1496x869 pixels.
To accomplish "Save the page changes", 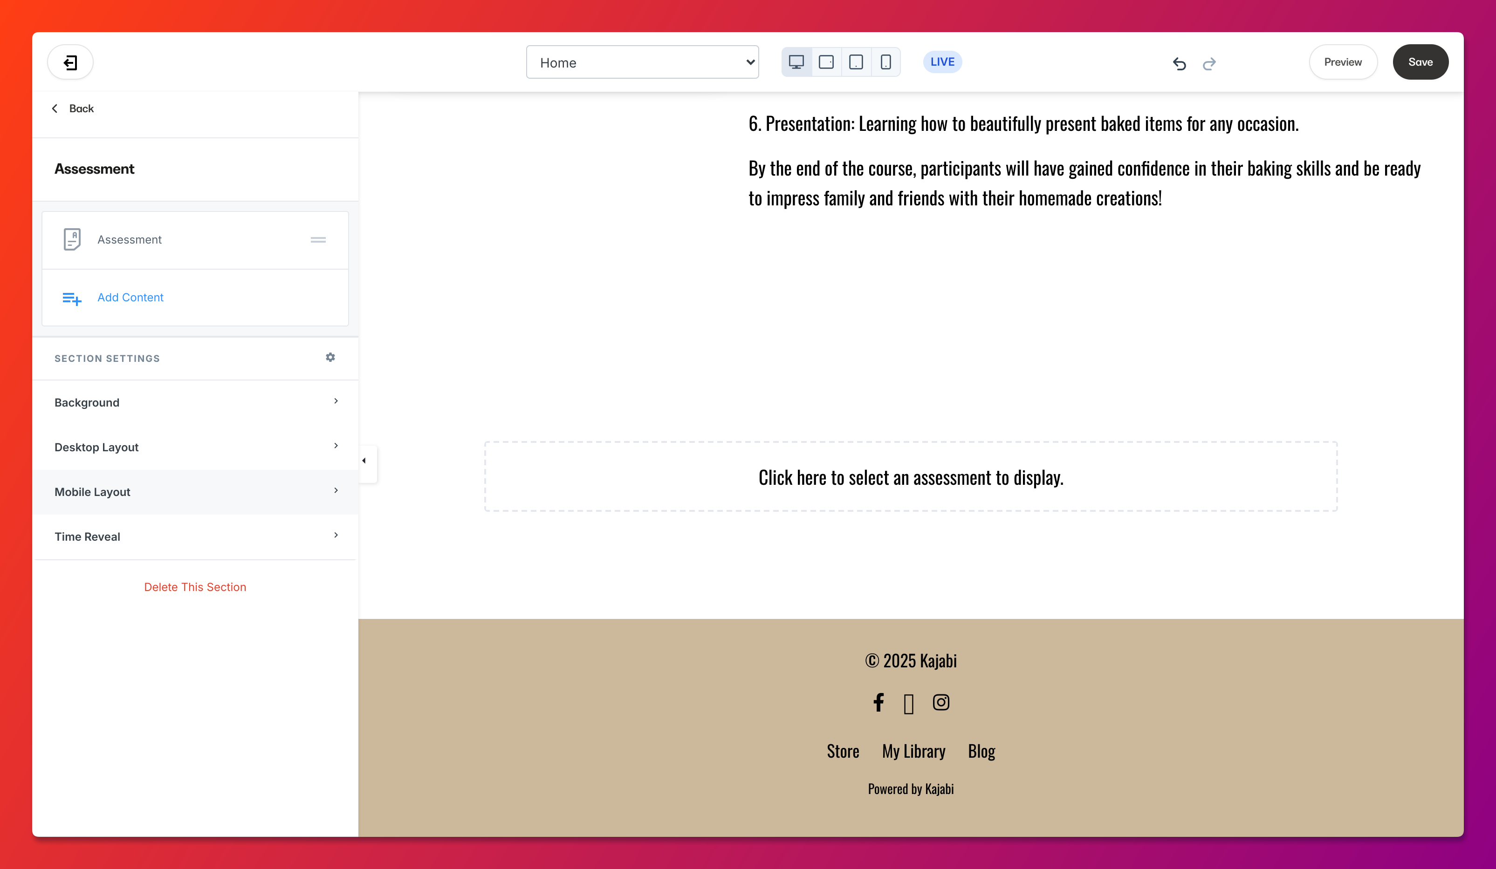I will point(1420,62).
